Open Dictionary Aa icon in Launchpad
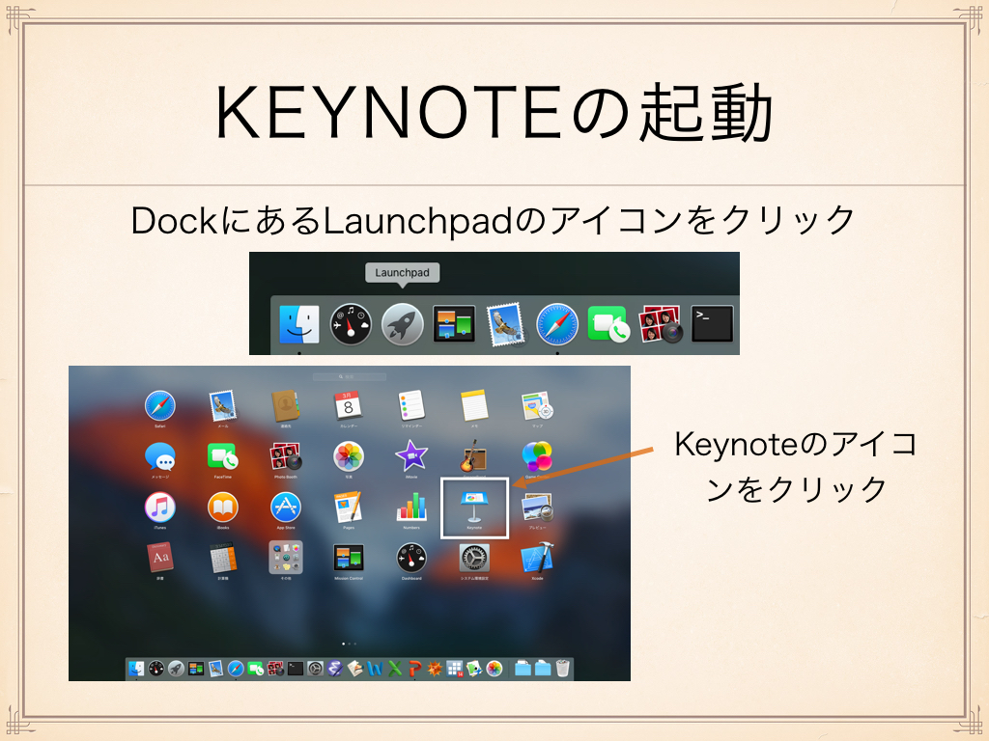The width and height of the screenshot is (989, 741). pyautogui.click(x=159, y=558)
